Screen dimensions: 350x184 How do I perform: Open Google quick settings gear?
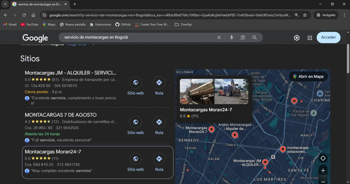[x=297, y=38]
